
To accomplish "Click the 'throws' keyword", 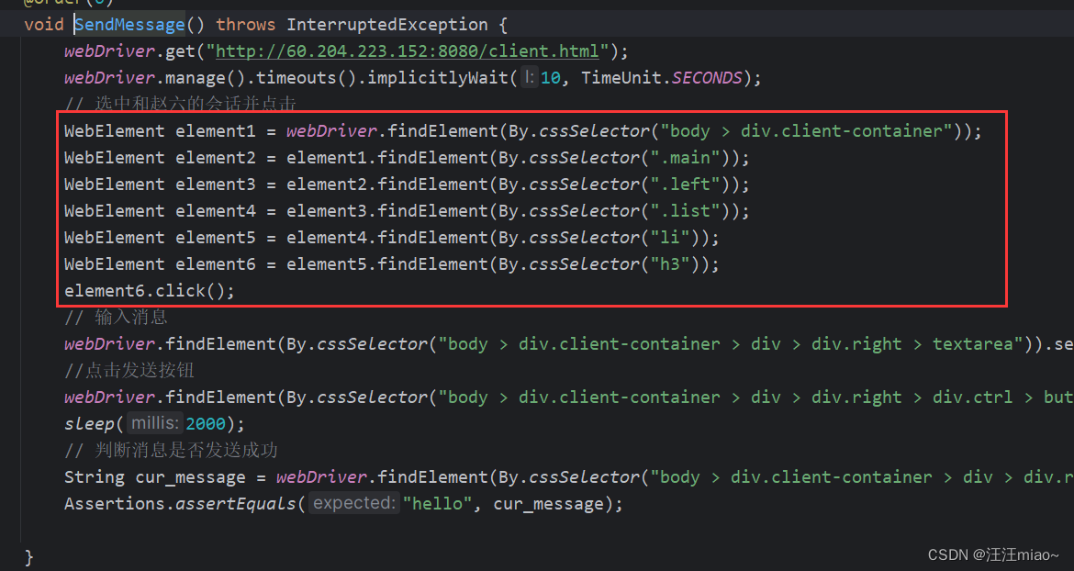I will coord(246,25).
